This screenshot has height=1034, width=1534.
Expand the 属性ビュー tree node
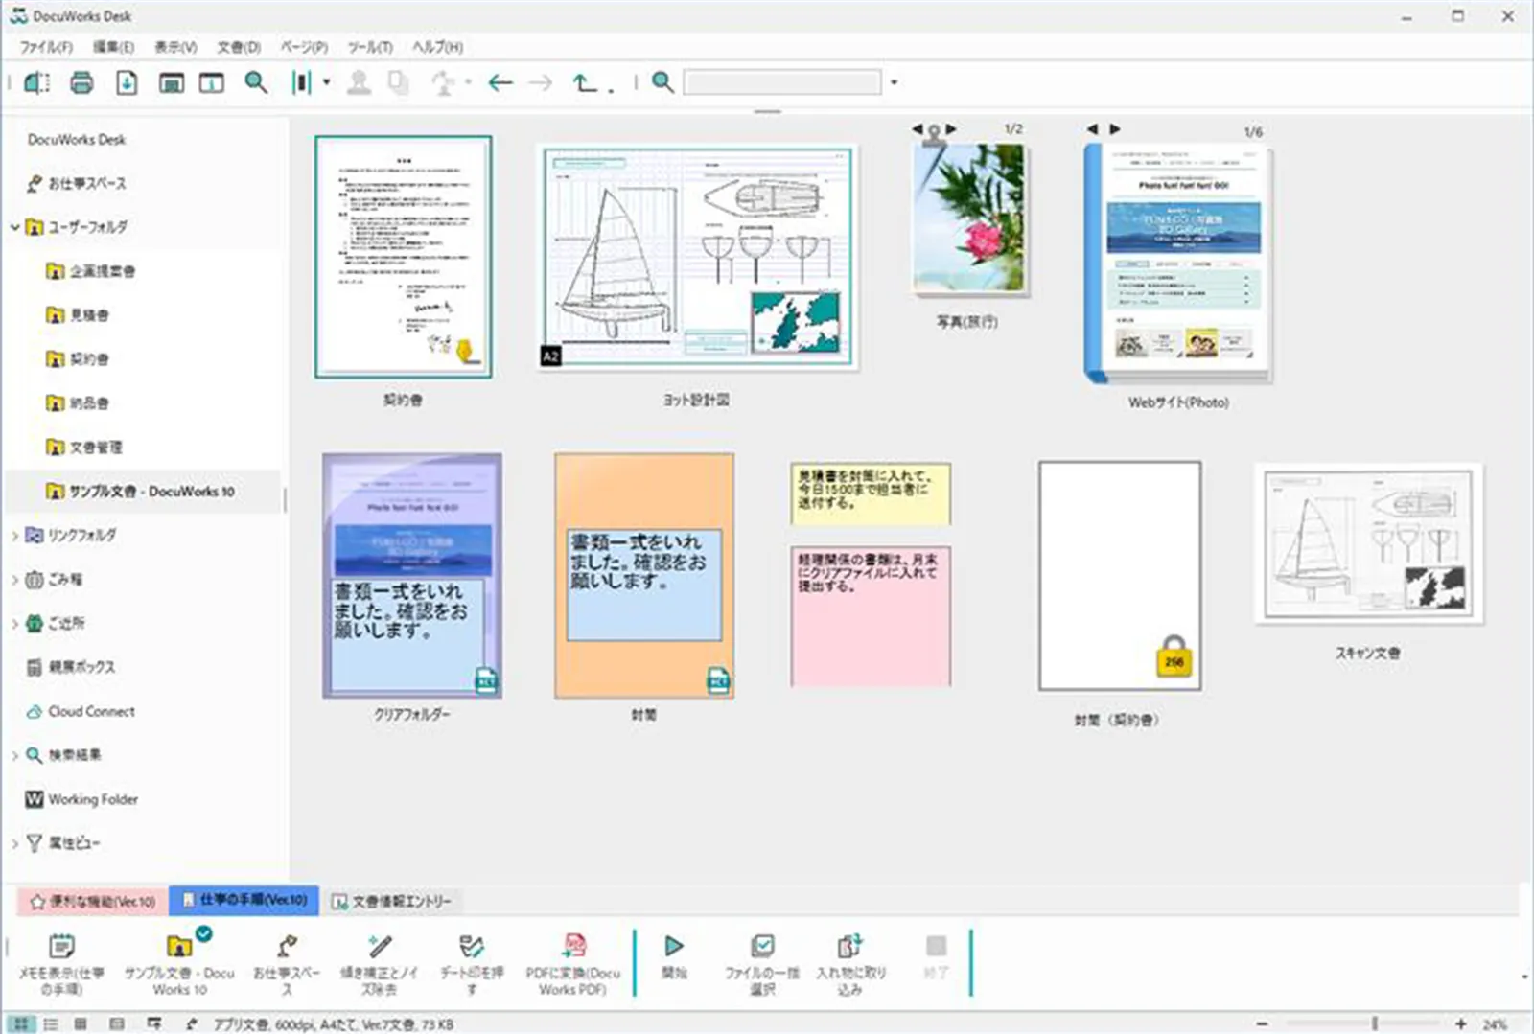[14, 843]
